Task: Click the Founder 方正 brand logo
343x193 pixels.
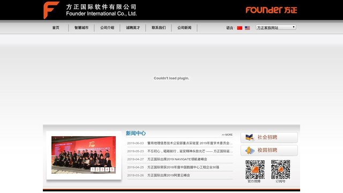Action: click(x=271, y=10)
